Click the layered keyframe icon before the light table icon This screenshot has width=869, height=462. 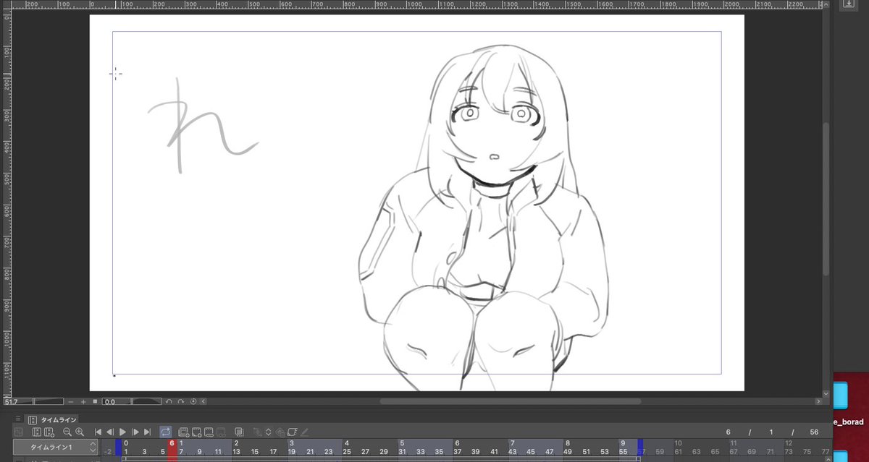coord(280,432)
